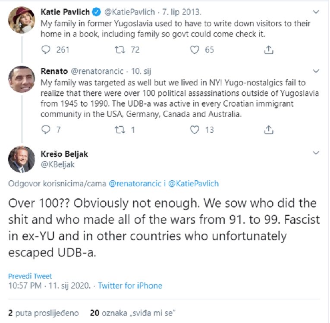View 20 oznaka sviđa mi se list

[x=132, y=313]
